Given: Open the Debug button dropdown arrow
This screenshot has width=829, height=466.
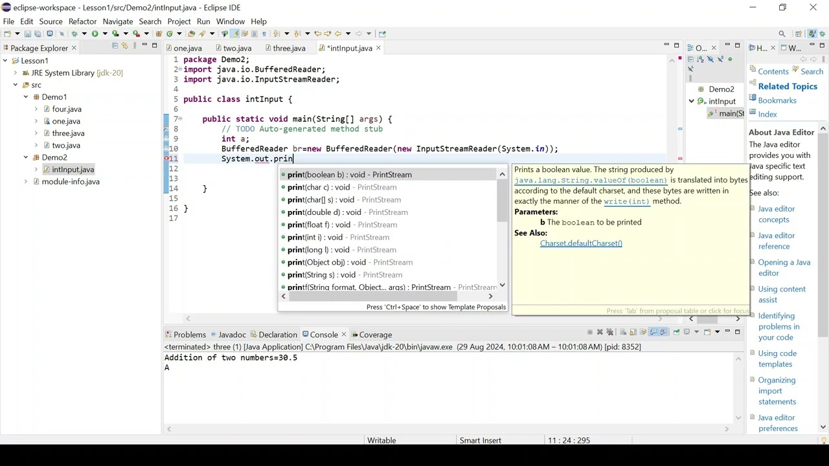Looking at the screenshot, I should tap(84, 34).
